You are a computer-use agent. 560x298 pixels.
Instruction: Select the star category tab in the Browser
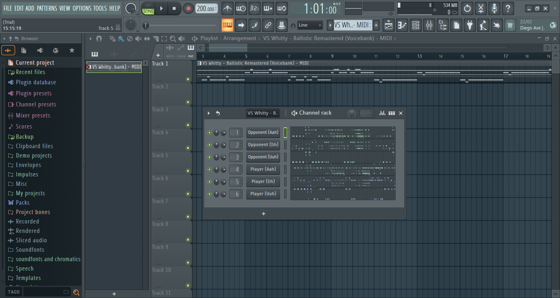73,50
